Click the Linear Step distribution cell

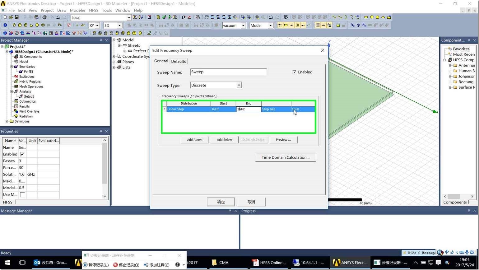coord(188,109)
